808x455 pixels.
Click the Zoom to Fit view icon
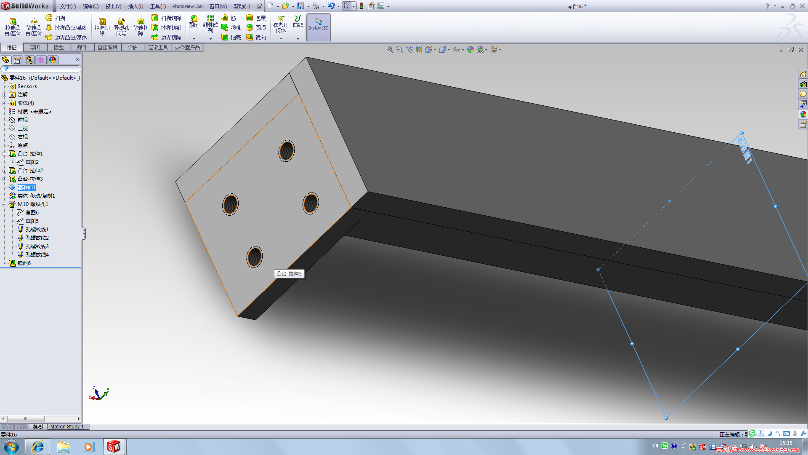pyautogui.click(x=390, y=49)
